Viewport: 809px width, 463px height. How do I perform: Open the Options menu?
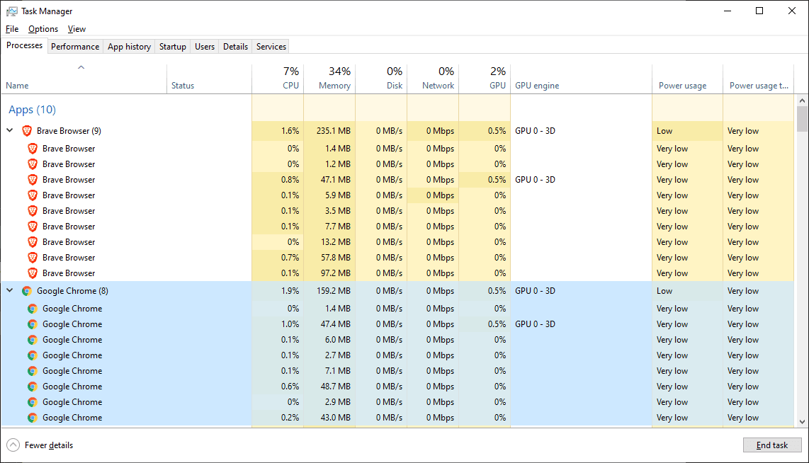[43, 29]
